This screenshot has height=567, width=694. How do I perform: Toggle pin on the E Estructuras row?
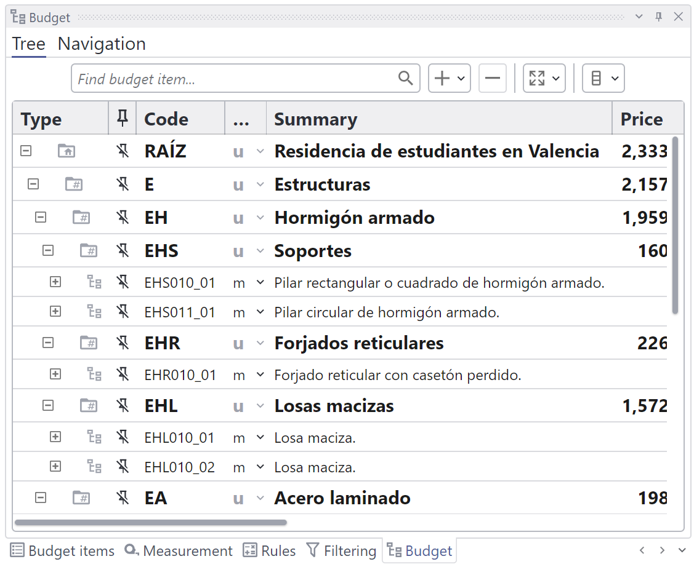click(x=122, y=184)
